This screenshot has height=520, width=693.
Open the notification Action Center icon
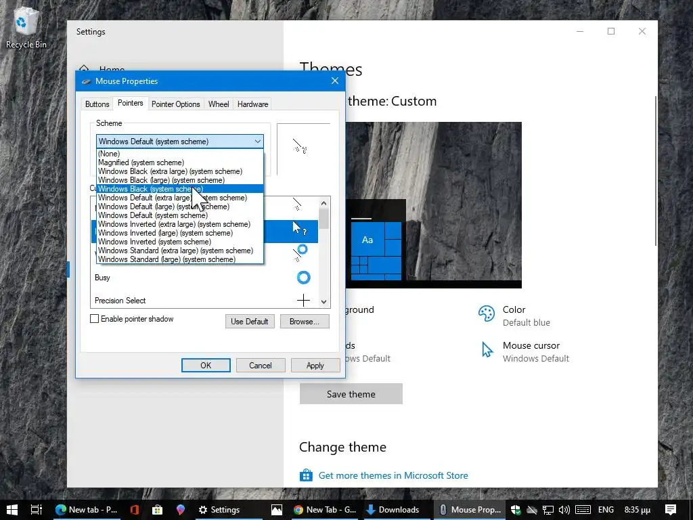(671, 510)
